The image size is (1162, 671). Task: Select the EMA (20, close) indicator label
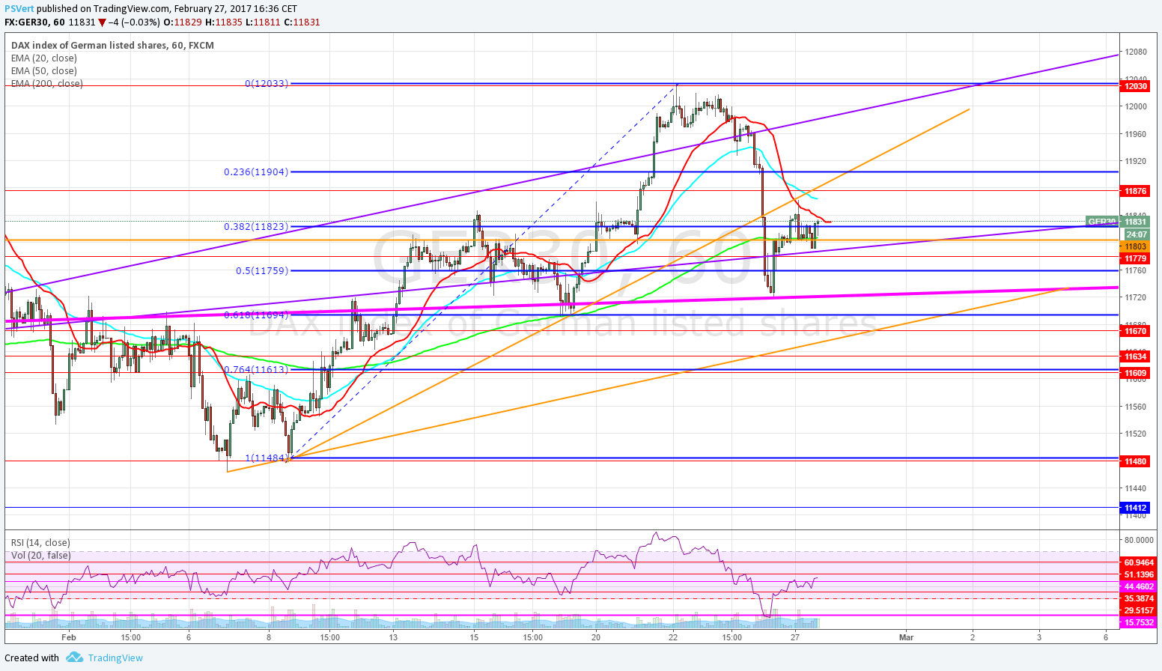pos(44,58)
